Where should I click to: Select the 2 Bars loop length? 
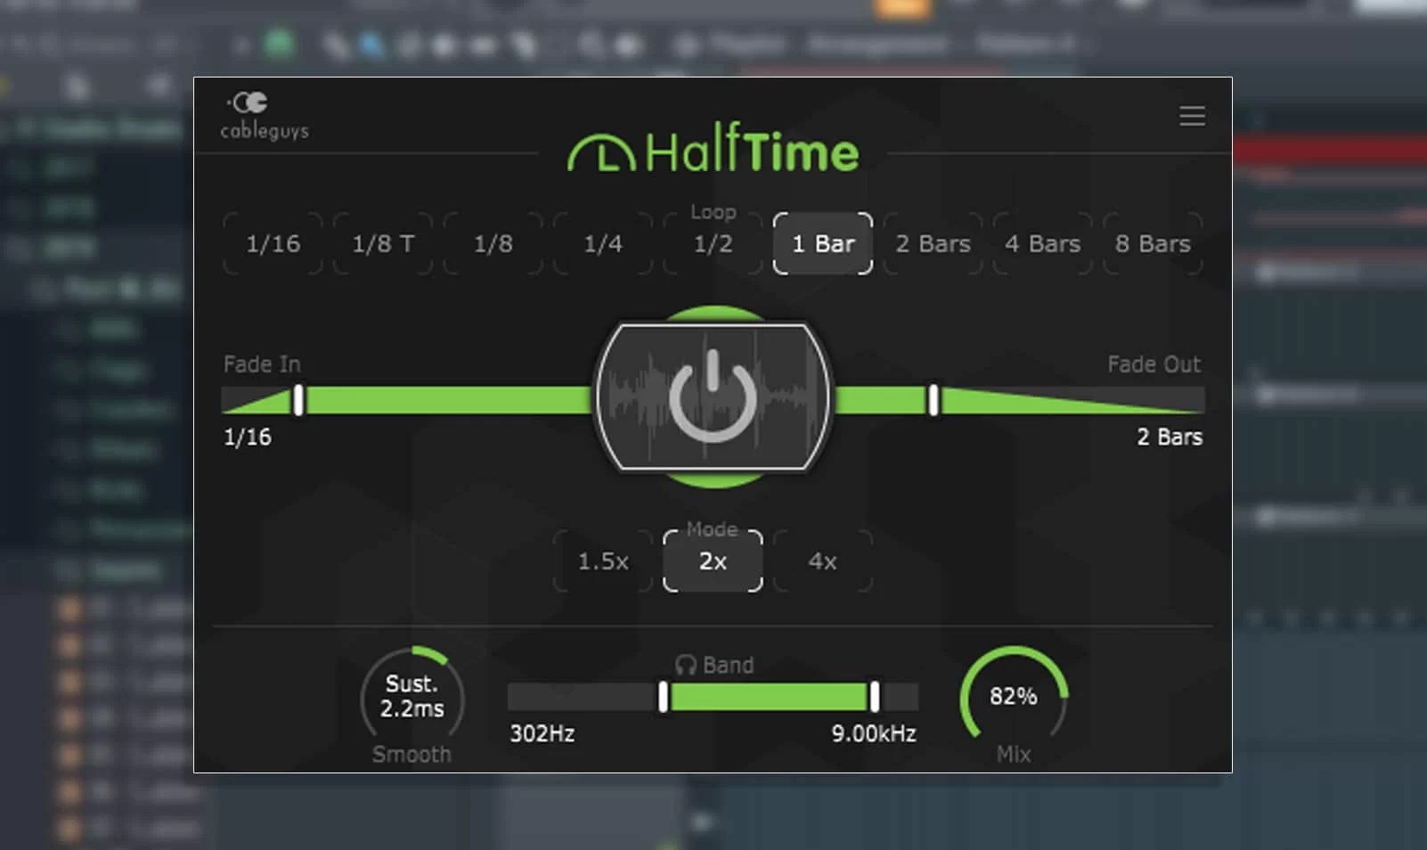pos(931,243)
